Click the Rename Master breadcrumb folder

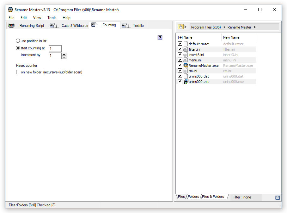click(239, 27)
